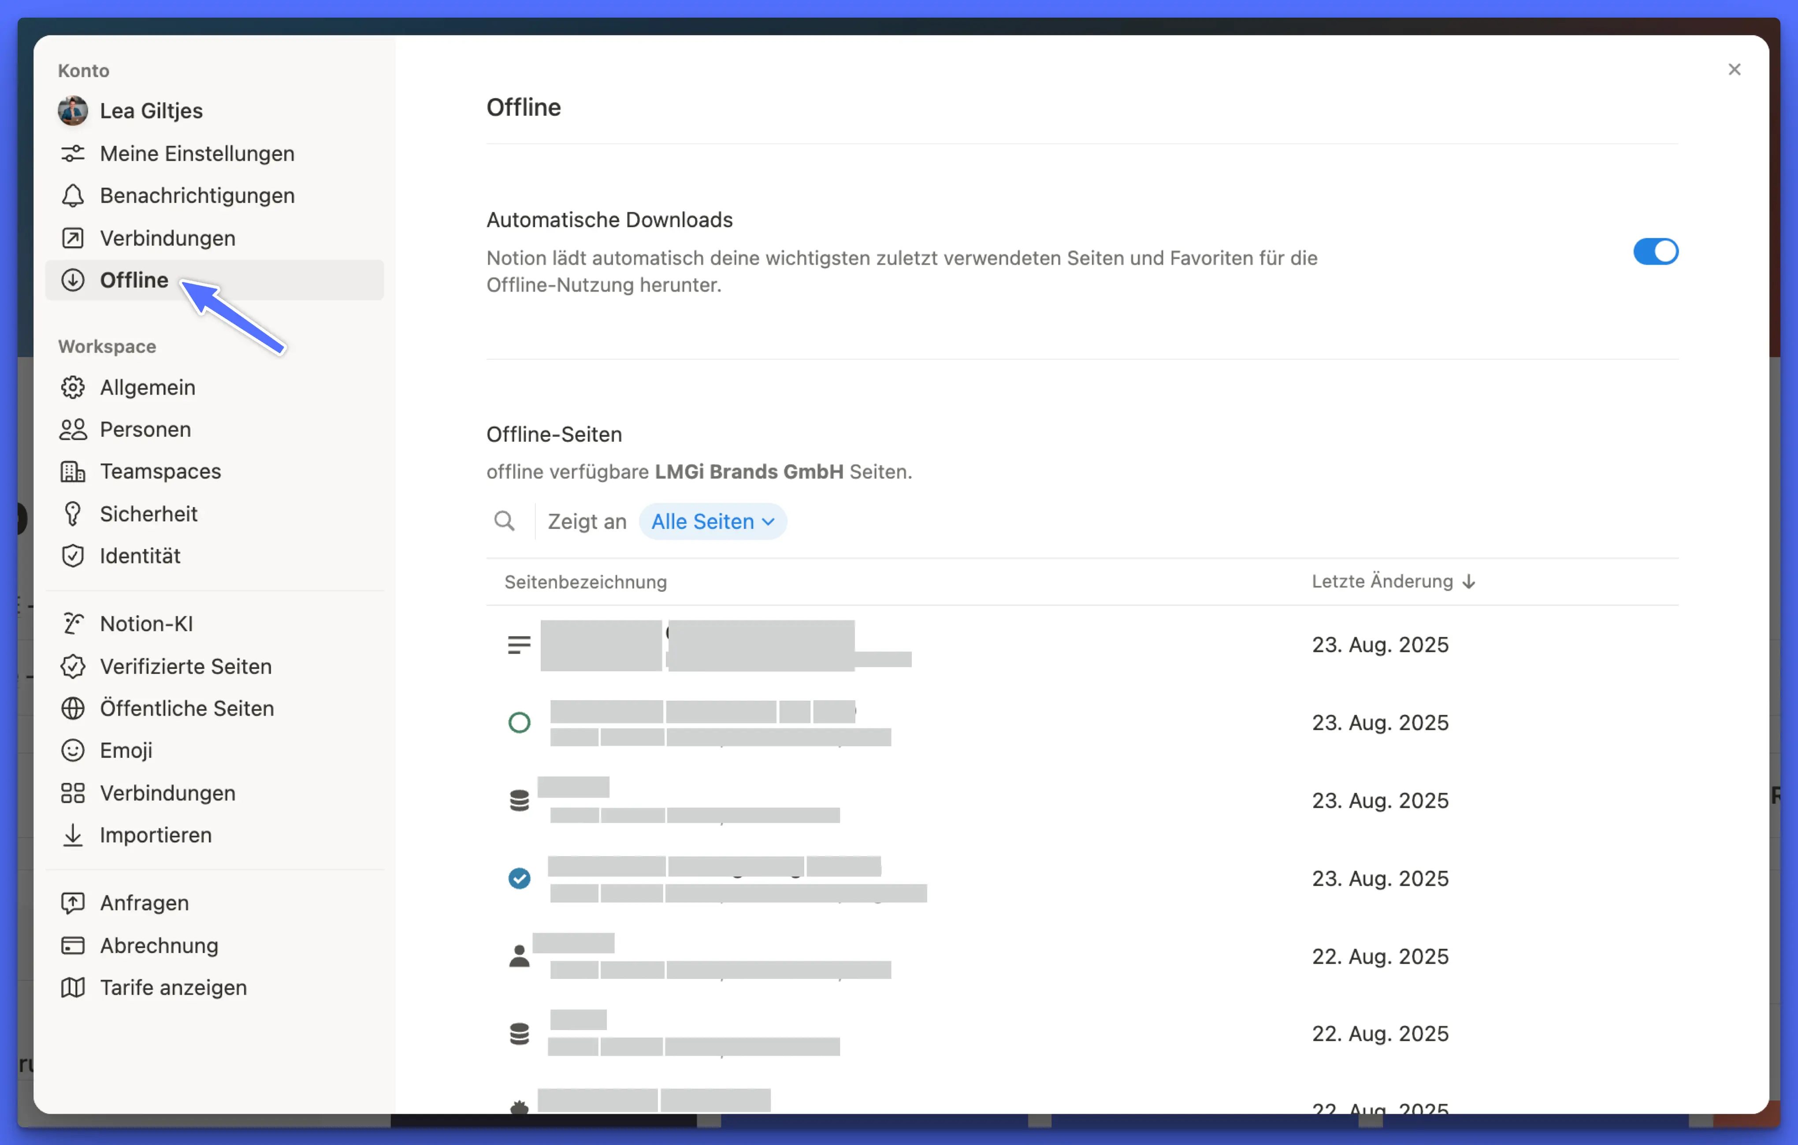Screen dimensions: 1798x1145
Task: Click the Importieren download icon
Action: tap(72, 835)
